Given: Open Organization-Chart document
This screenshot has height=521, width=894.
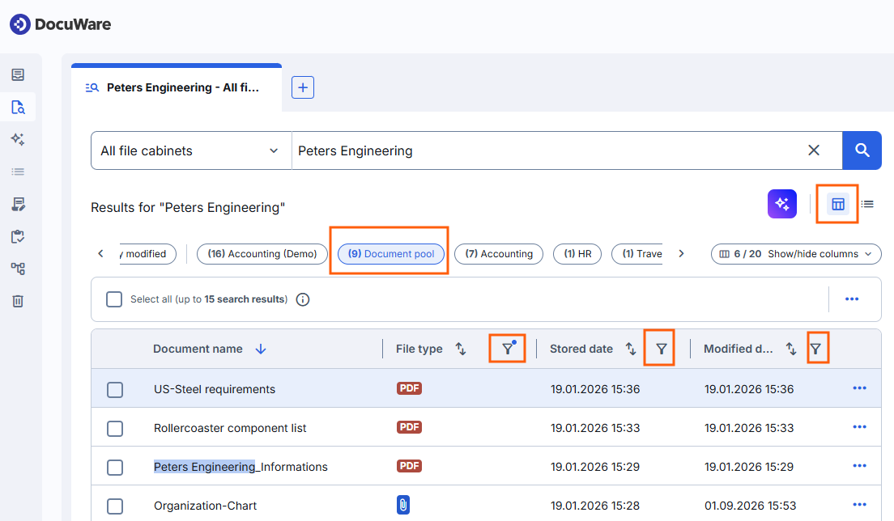Looking at the screenshot, I should [x=205, y=506].
